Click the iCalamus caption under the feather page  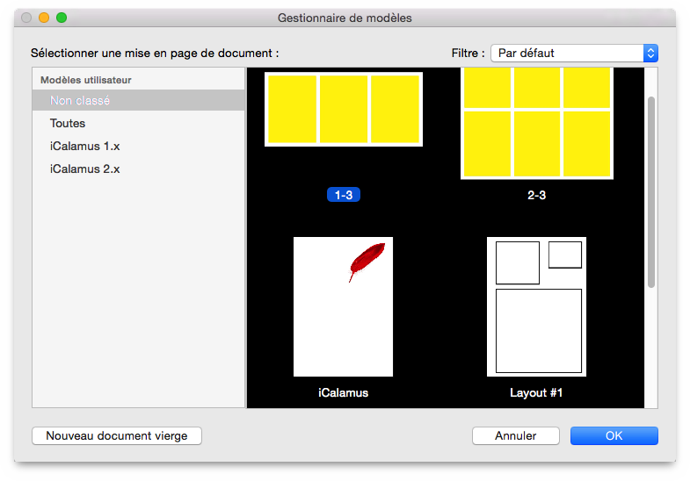343,392
